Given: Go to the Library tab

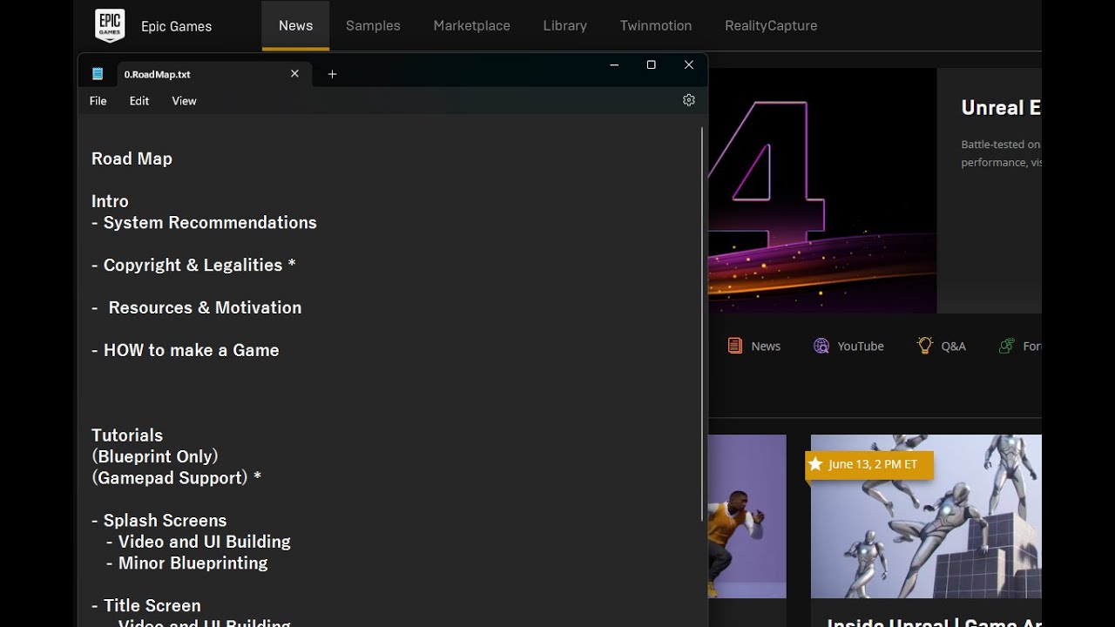Looking at the screenshot, I should tap(565, 26).
